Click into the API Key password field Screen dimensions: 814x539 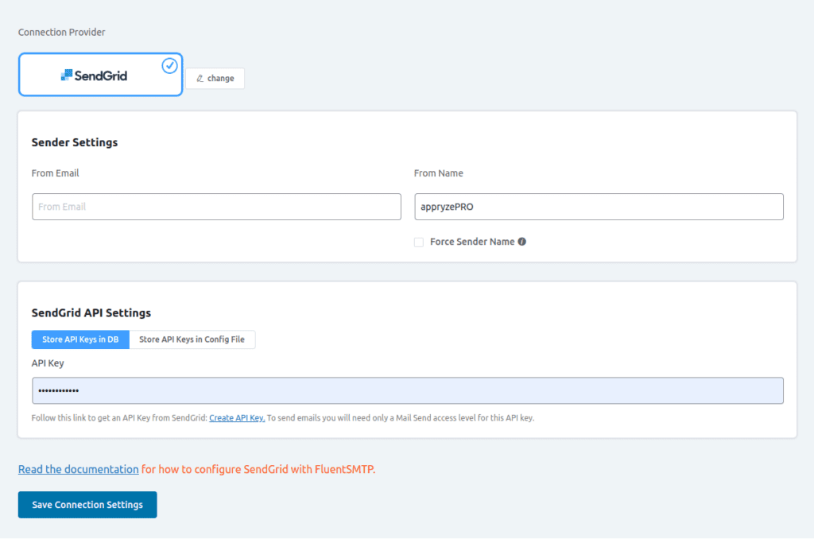click(x=408, y=390)
